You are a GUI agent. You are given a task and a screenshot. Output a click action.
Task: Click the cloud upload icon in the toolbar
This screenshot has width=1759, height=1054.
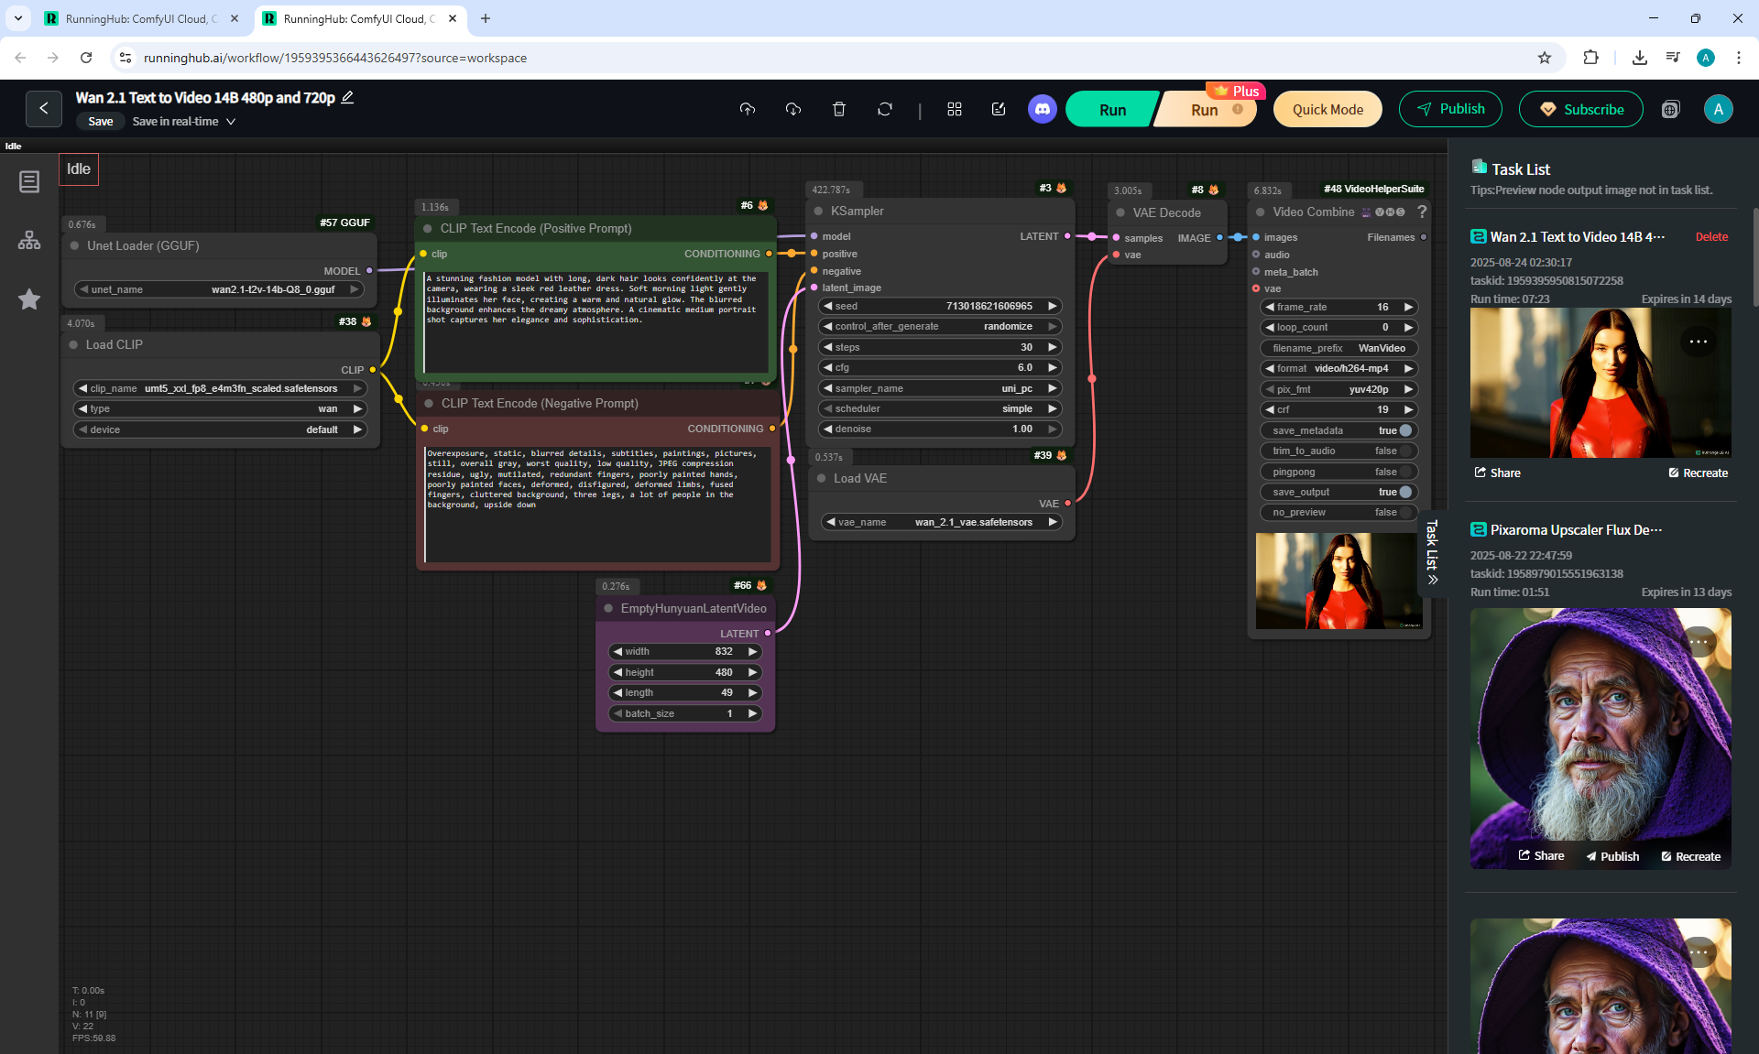tap(748, 109)
